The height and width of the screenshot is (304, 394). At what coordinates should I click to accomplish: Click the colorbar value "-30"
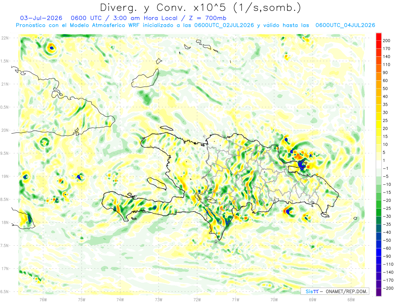pos(388,216)
